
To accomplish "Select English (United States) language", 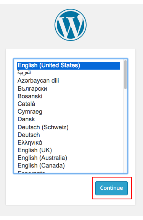I will pyautogui.click(x=68, y=65).
